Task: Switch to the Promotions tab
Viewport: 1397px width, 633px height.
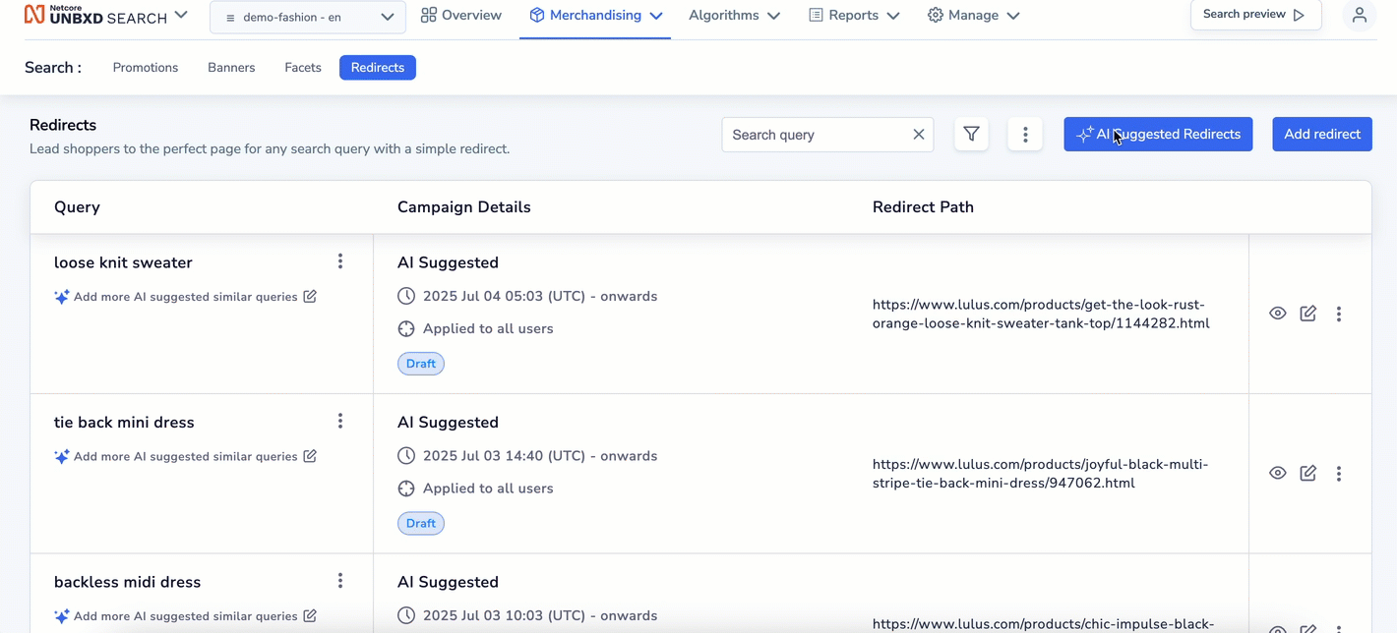Action: 146,68
